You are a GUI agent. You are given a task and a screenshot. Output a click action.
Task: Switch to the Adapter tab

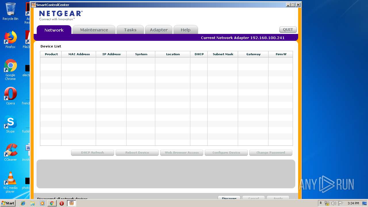pos(159,30)
